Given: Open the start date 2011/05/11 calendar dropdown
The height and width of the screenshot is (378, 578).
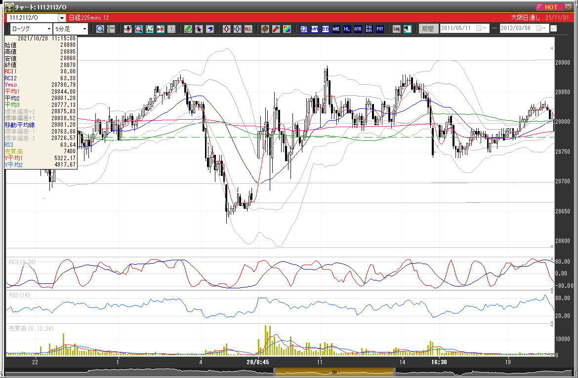Looking at the screenshot, I should click(482, 28).
